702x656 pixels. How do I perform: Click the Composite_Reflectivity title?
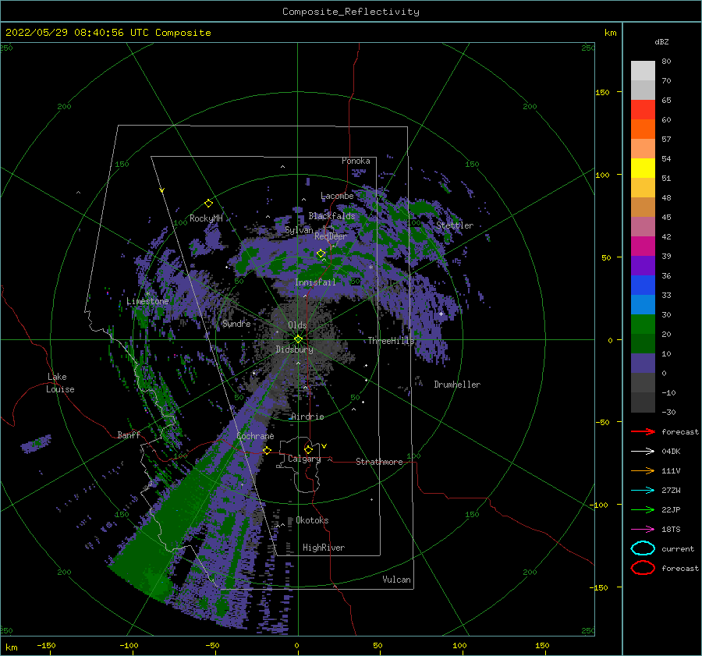click(x=351, y=12)
